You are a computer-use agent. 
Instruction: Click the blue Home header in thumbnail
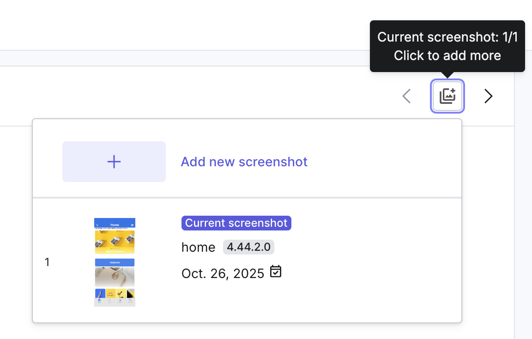[x=115, y=224]
